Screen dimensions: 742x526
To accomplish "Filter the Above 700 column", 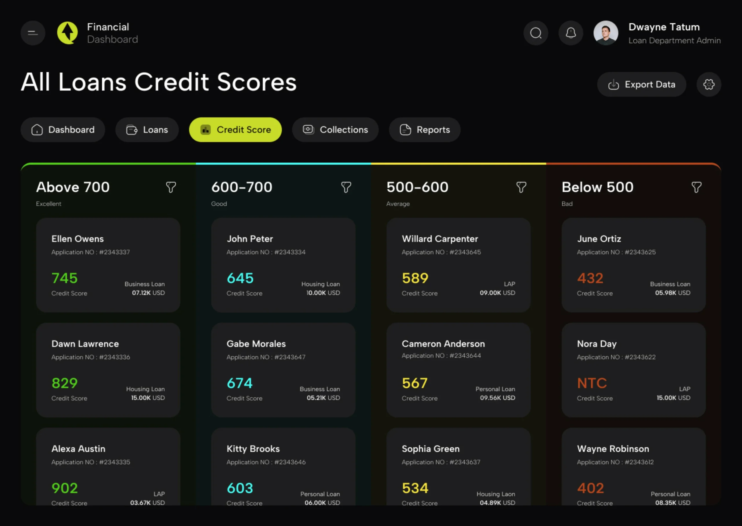I will point(171,187).
